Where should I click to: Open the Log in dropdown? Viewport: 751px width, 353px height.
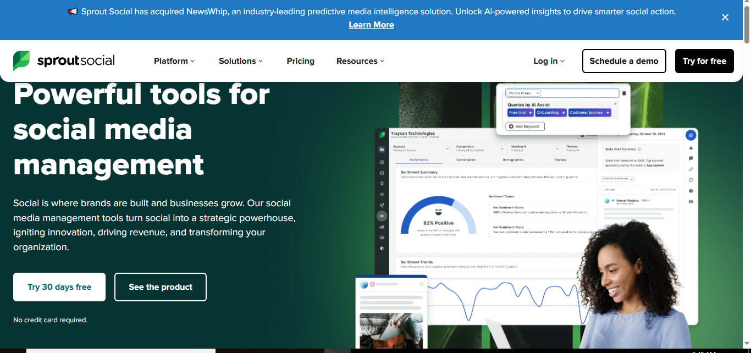click(x=549, y=61)
